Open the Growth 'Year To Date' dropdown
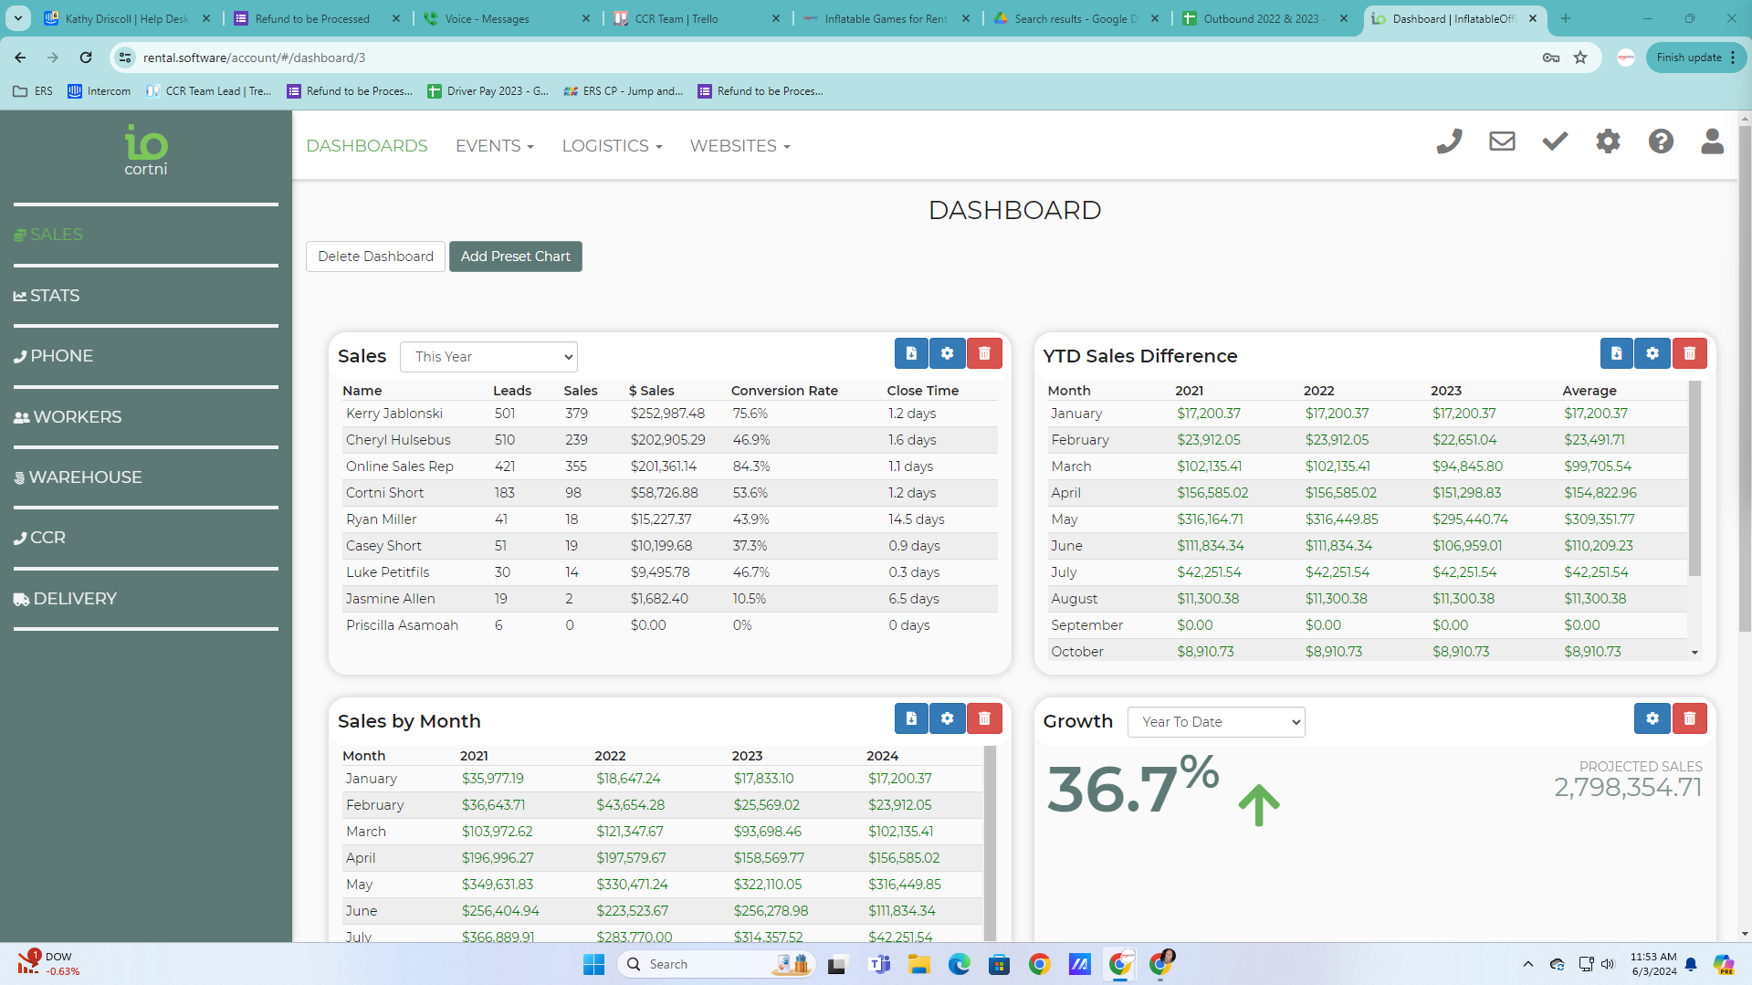Viewport: 1752px width, 985px height. [1215, 722]
